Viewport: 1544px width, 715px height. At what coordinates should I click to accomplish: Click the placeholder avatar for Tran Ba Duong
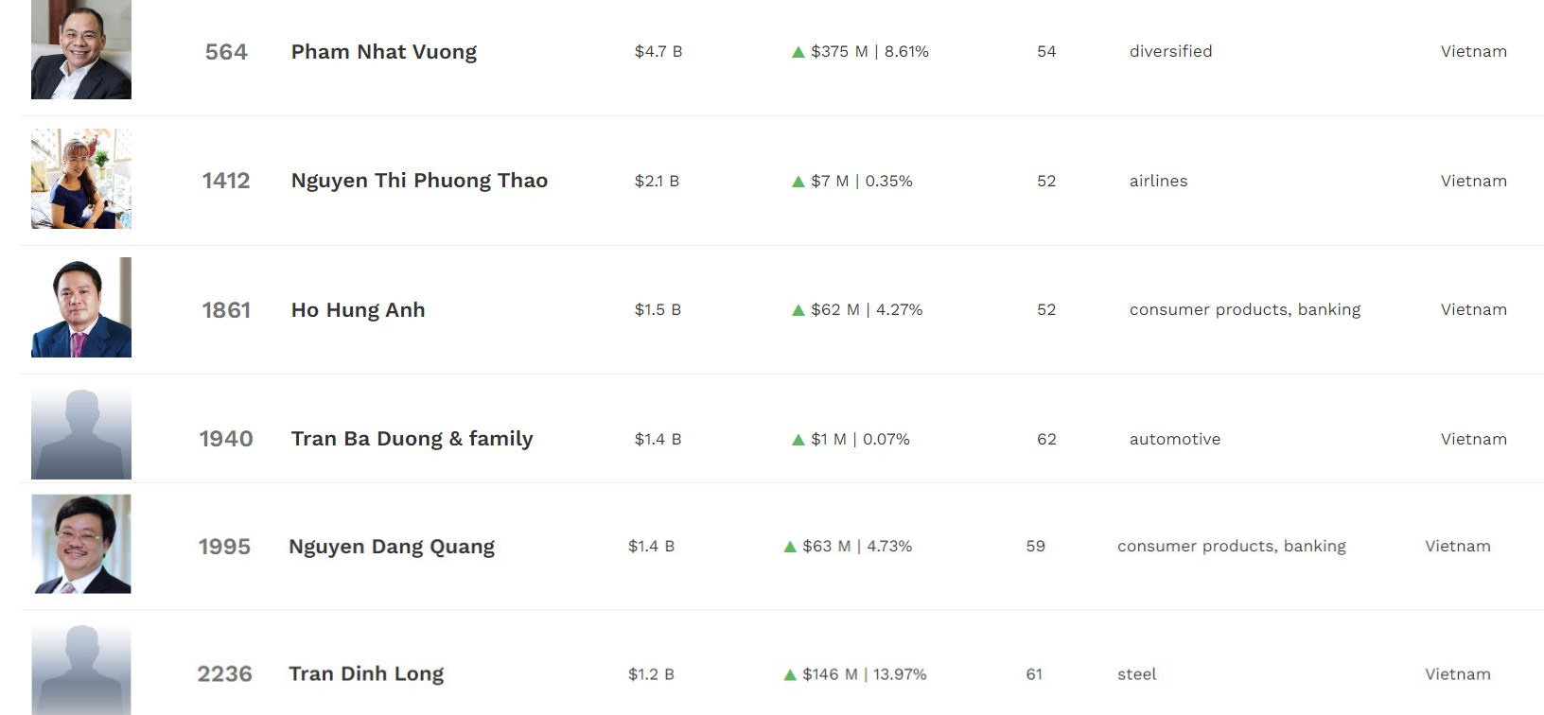[81, 434]
